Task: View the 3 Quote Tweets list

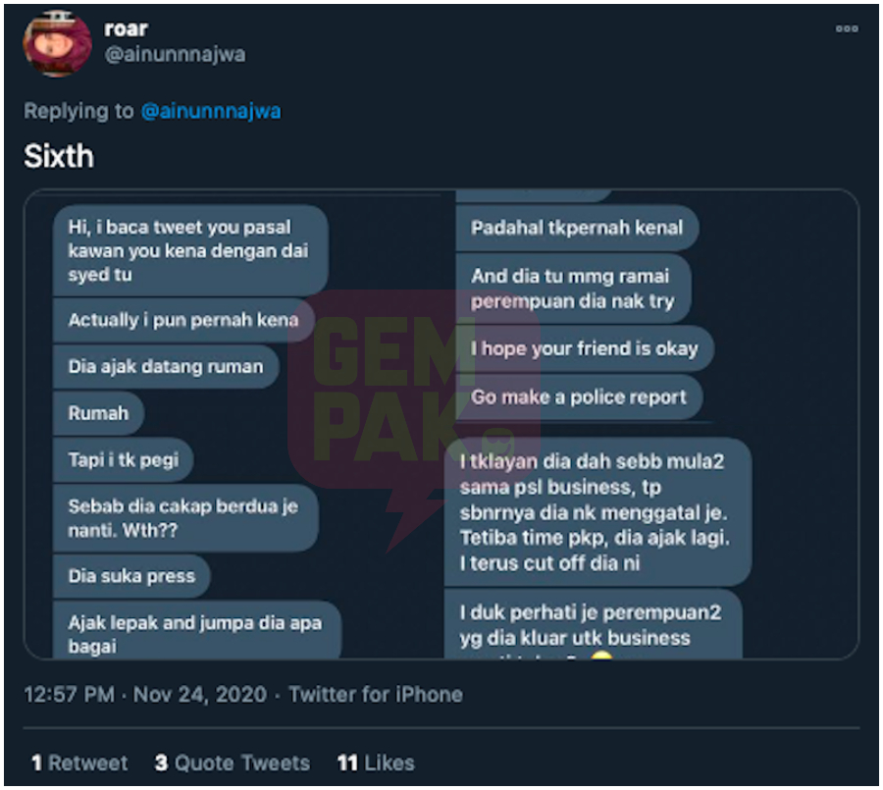Action: (x=233, y=763)
